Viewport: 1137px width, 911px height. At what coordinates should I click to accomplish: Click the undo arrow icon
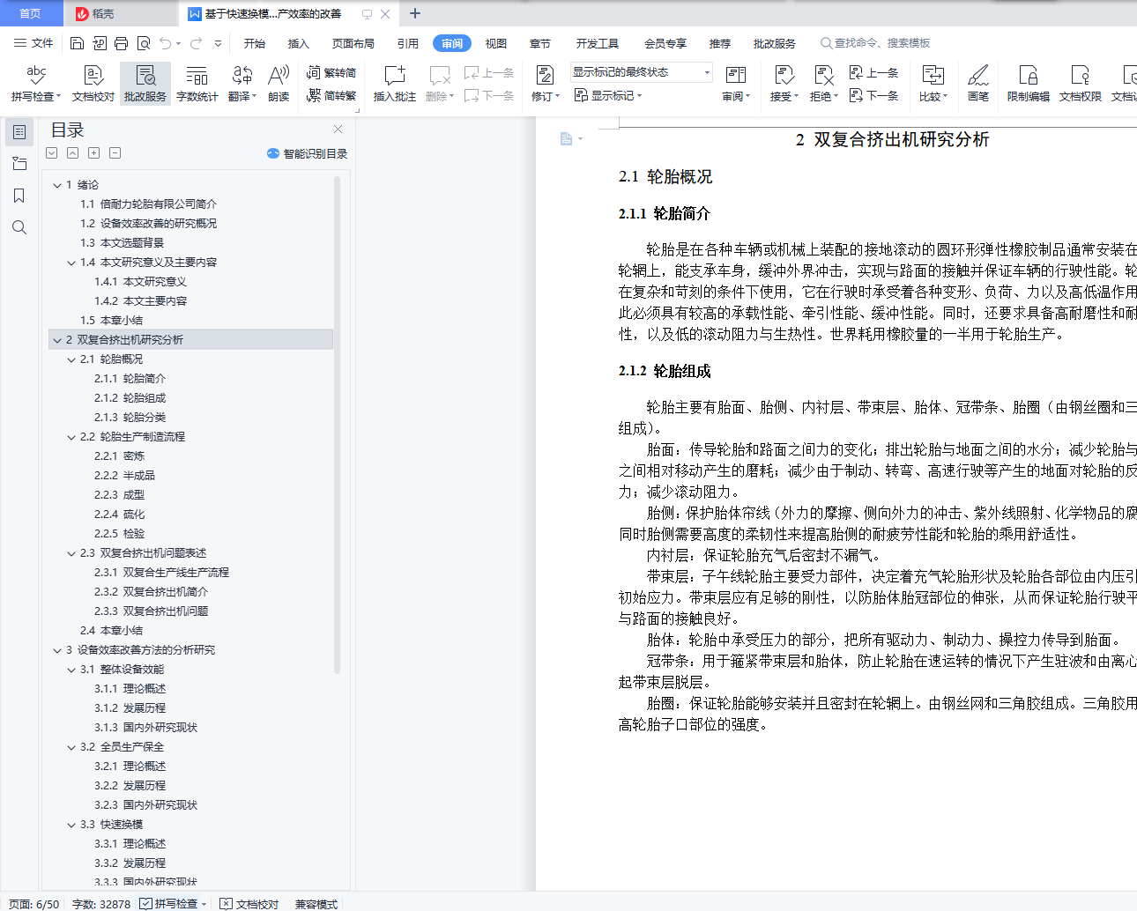(166, 43)
